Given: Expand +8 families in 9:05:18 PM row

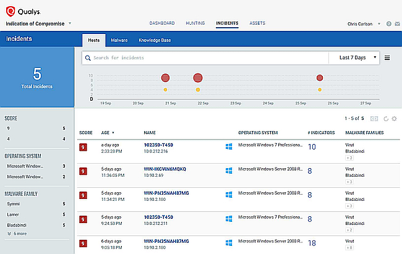Looking at the screenshot, I should 349,248.
